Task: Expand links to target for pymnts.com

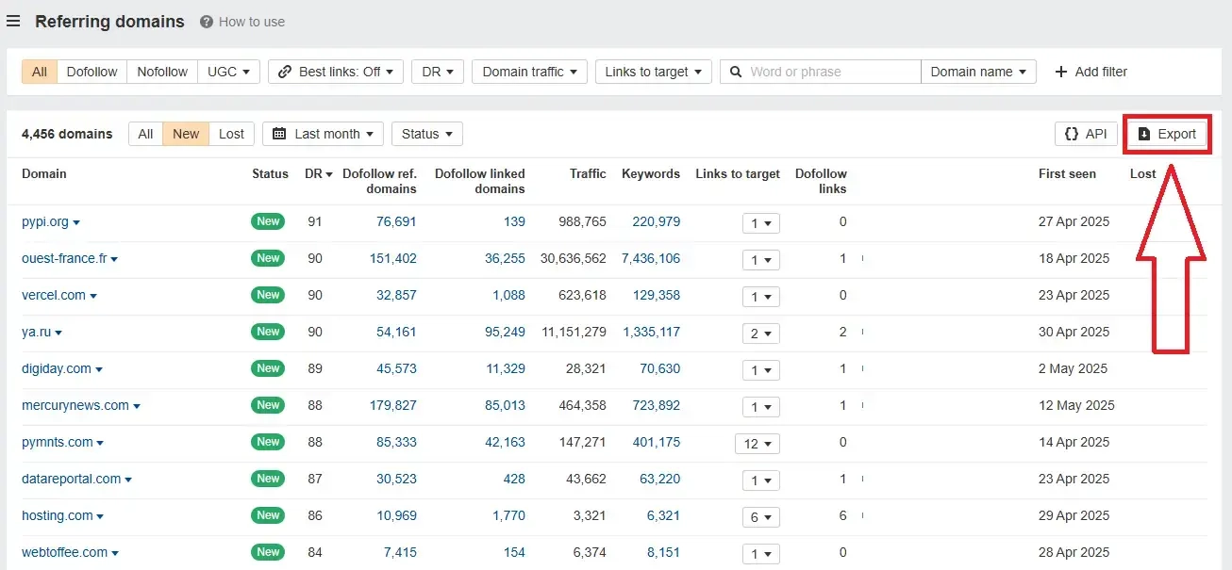Action: tap(758, 444)
